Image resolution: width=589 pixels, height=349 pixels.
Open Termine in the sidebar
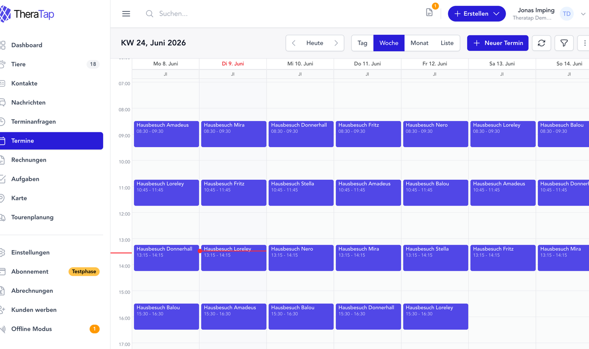51,141
